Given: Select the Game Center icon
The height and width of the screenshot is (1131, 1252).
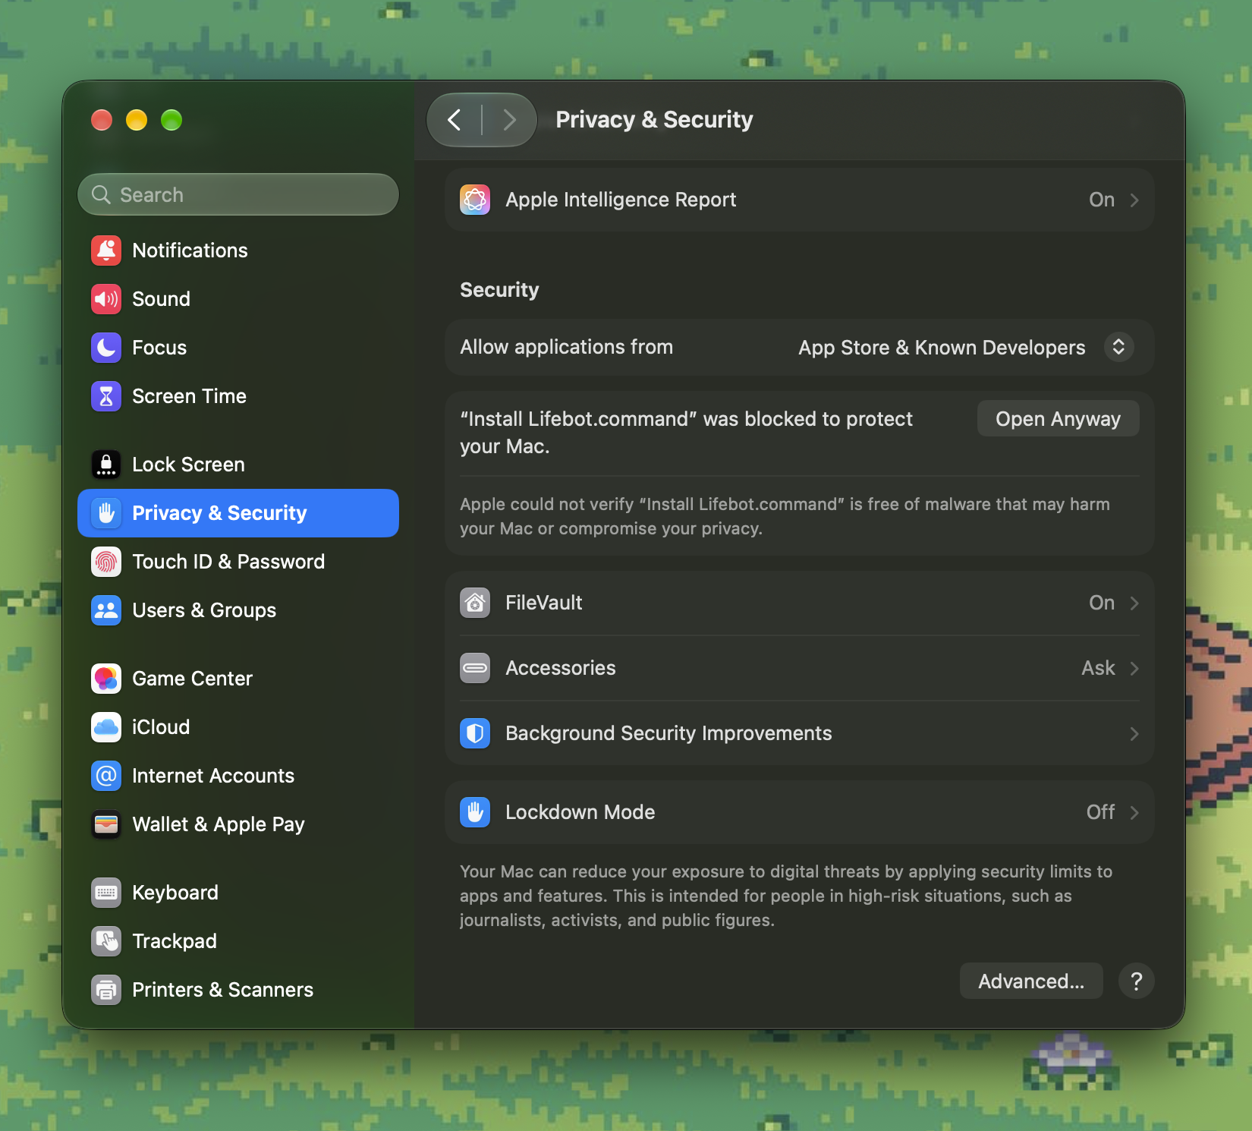Looking at the screenshot, I should coord(106,679).
